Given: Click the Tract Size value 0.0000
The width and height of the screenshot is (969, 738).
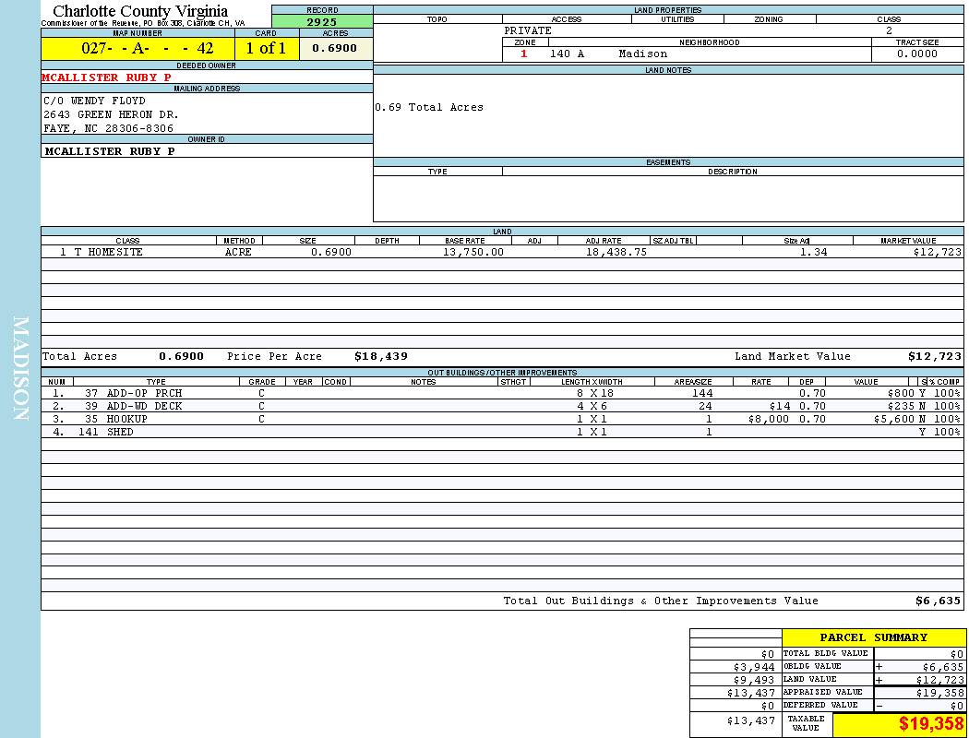Looking at the screenshot, I should click(x=916, y=54).
